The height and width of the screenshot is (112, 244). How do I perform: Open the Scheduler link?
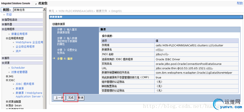tap(18, 68)
